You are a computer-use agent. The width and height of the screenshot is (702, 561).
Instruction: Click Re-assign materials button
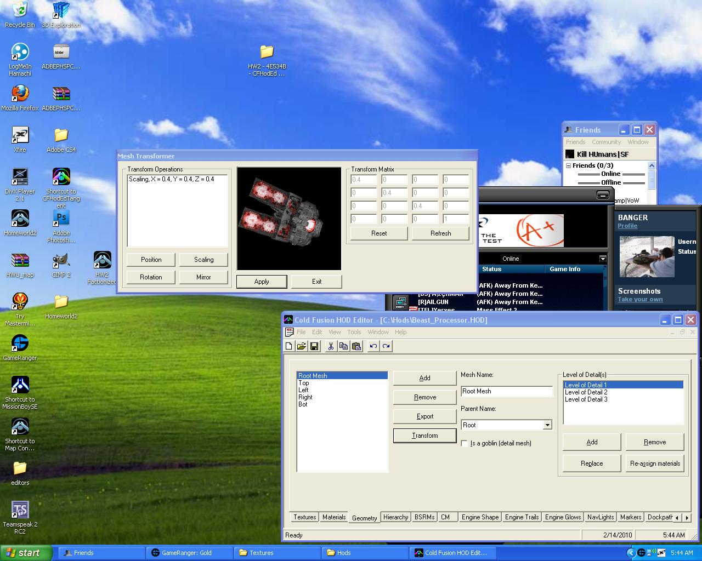[x=655, y=463]
